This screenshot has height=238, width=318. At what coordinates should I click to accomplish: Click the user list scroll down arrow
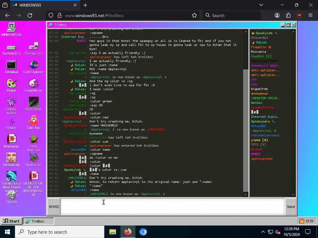click(x=293, y=195)
